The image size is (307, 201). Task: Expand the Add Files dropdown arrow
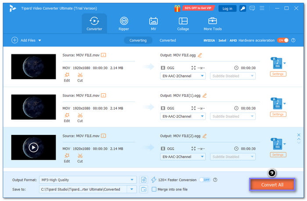[x=40, y=40]
